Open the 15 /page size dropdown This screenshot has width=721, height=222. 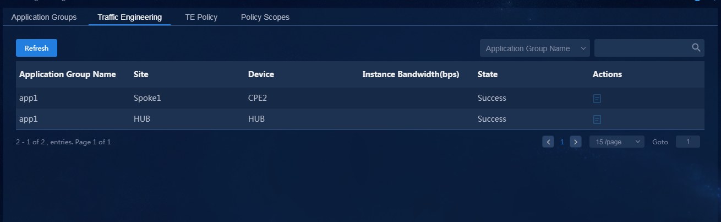pyautogui.click(x=617, y=142)
